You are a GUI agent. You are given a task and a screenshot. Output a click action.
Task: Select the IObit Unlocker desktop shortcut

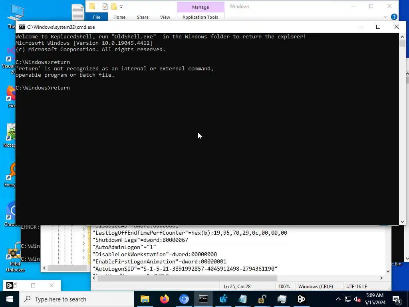click(15, 257)
